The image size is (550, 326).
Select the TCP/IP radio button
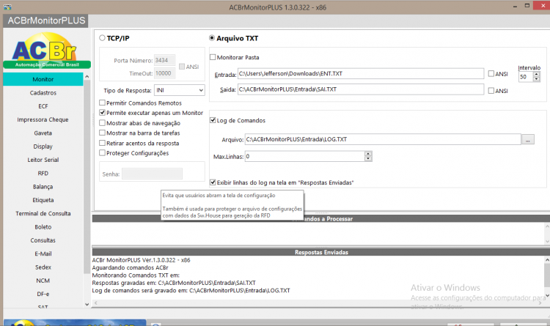coord(102,38)
